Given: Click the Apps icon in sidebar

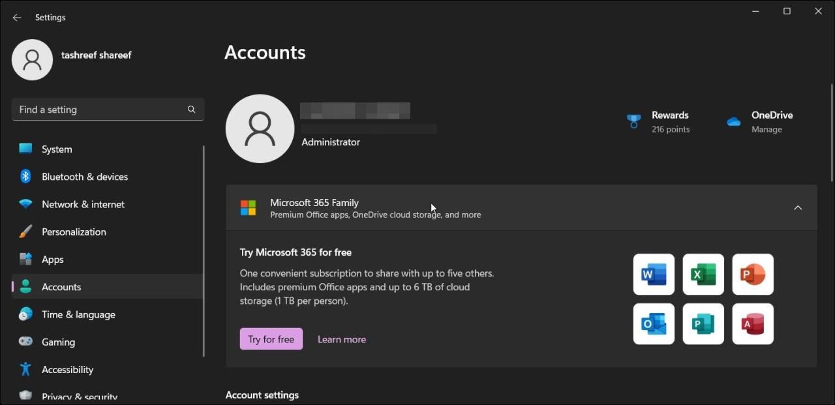Looking at the screenshot, I should point(25,259).
